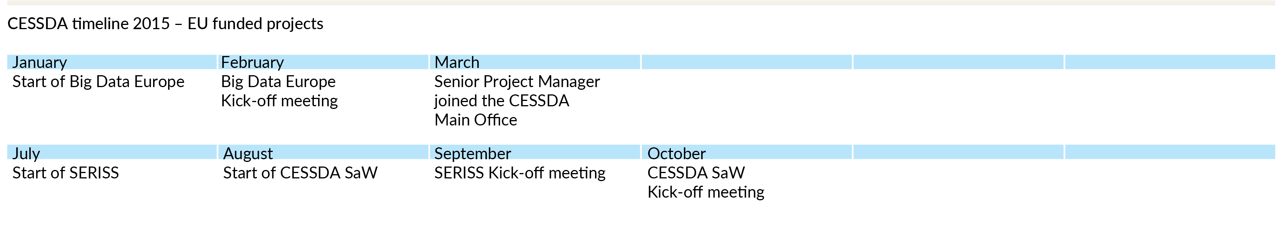1282x226 pixels.
Task: Click last empty header in bottom row
Action: [1170, 152]
